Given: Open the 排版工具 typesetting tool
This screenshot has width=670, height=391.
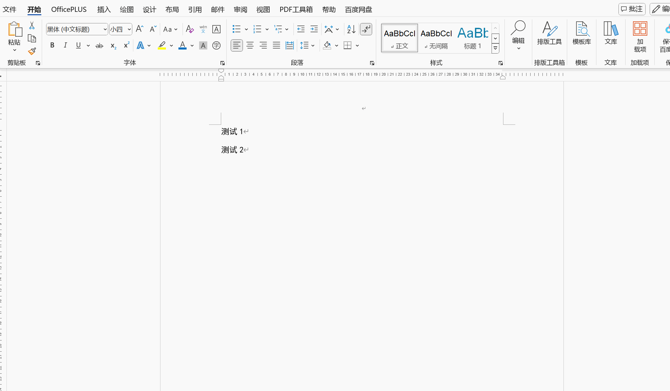Looking at the screenshot, I should [549, 34].
